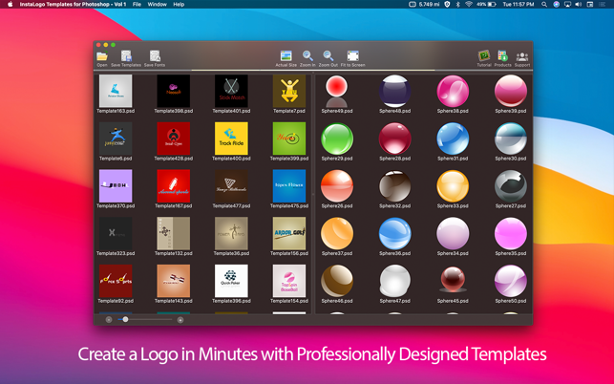
Task: Click the Save Templates toolbar icon
Action: click(x=126, y=56)
